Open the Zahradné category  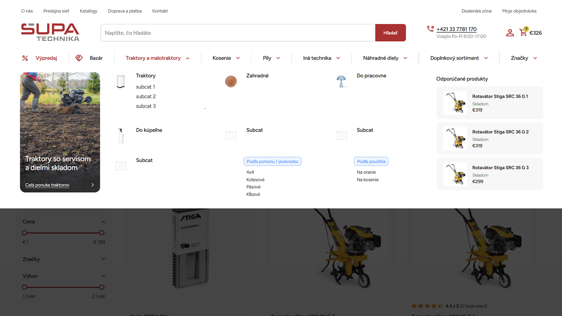(x=257, y=76)
